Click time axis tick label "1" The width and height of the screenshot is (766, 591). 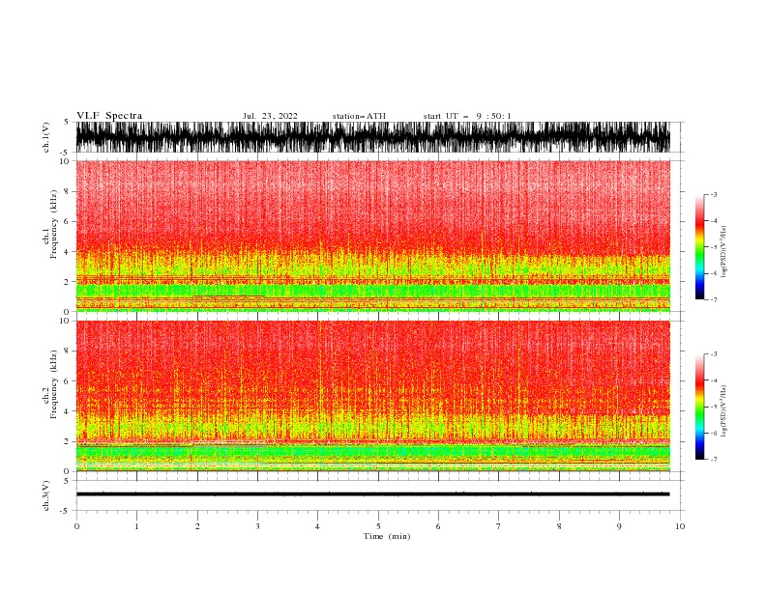pos(136,526)
